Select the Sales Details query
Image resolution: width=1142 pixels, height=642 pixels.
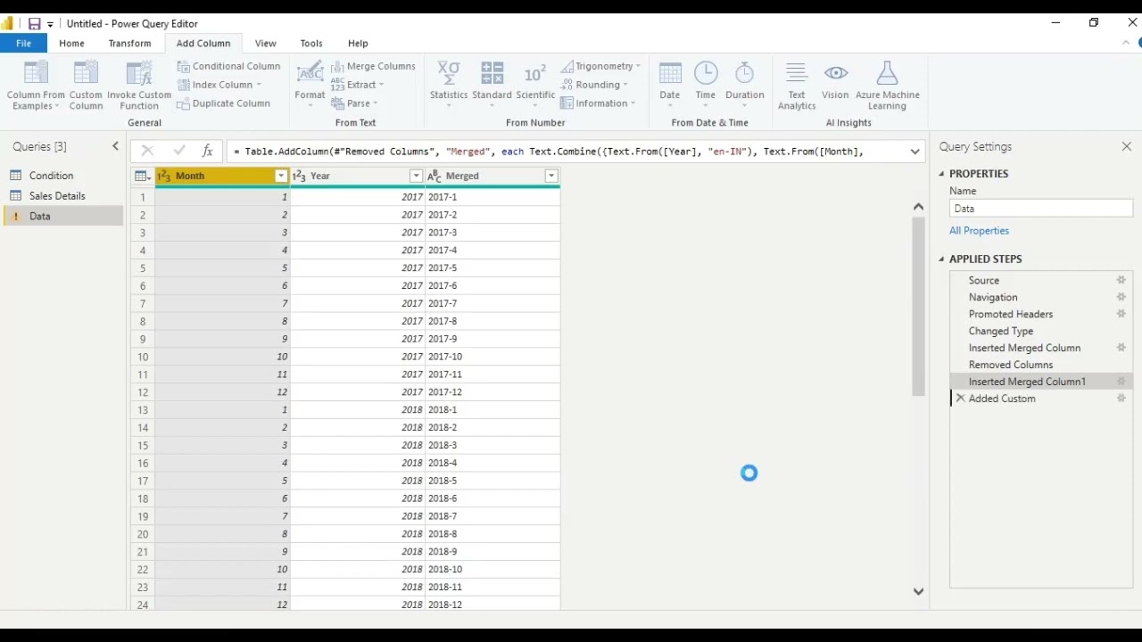click(57, 196)
